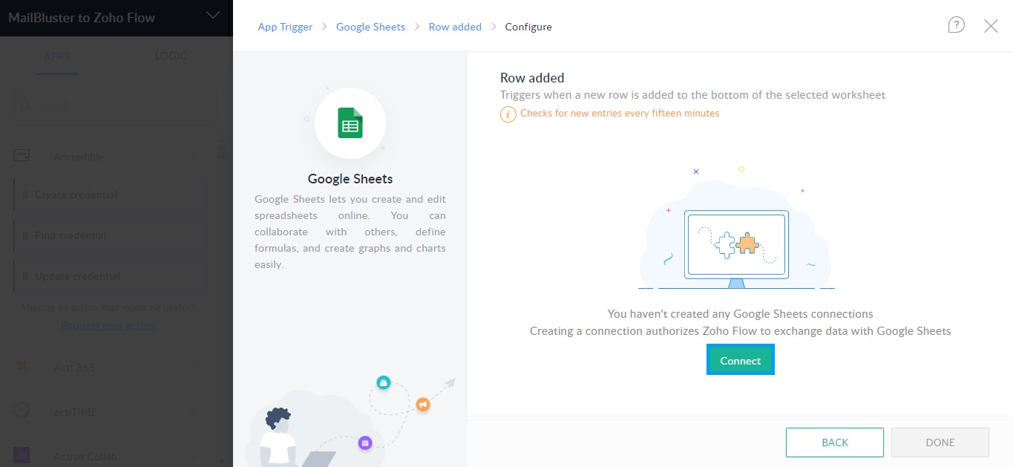Select the APPS tab
The width and height of the screenshot is (1013, 467).
[x=57, y=55]
